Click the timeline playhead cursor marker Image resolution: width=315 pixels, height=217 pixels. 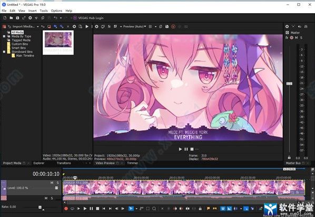pyautogui.click(x=75, y=178)
